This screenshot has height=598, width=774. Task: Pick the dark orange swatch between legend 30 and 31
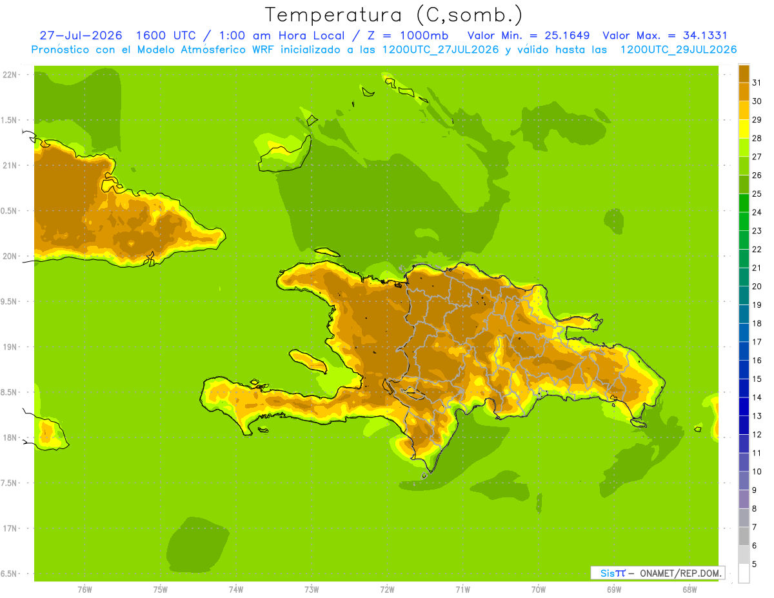pyautogui.click(x=744, y=92)
